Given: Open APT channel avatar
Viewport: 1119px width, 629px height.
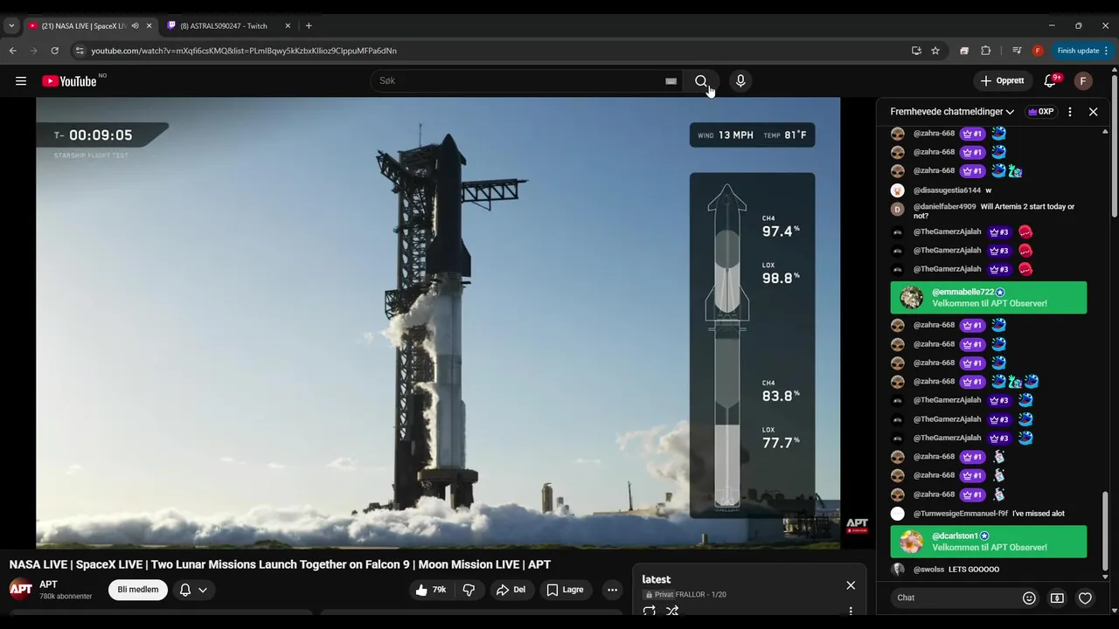Looking at the screenshot, I should pos(21,590).
